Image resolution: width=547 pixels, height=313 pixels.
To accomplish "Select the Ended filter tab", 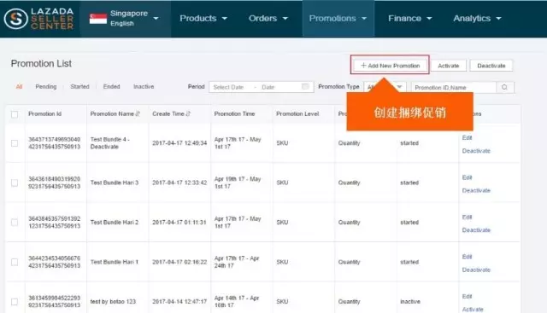I will point(111,86).
